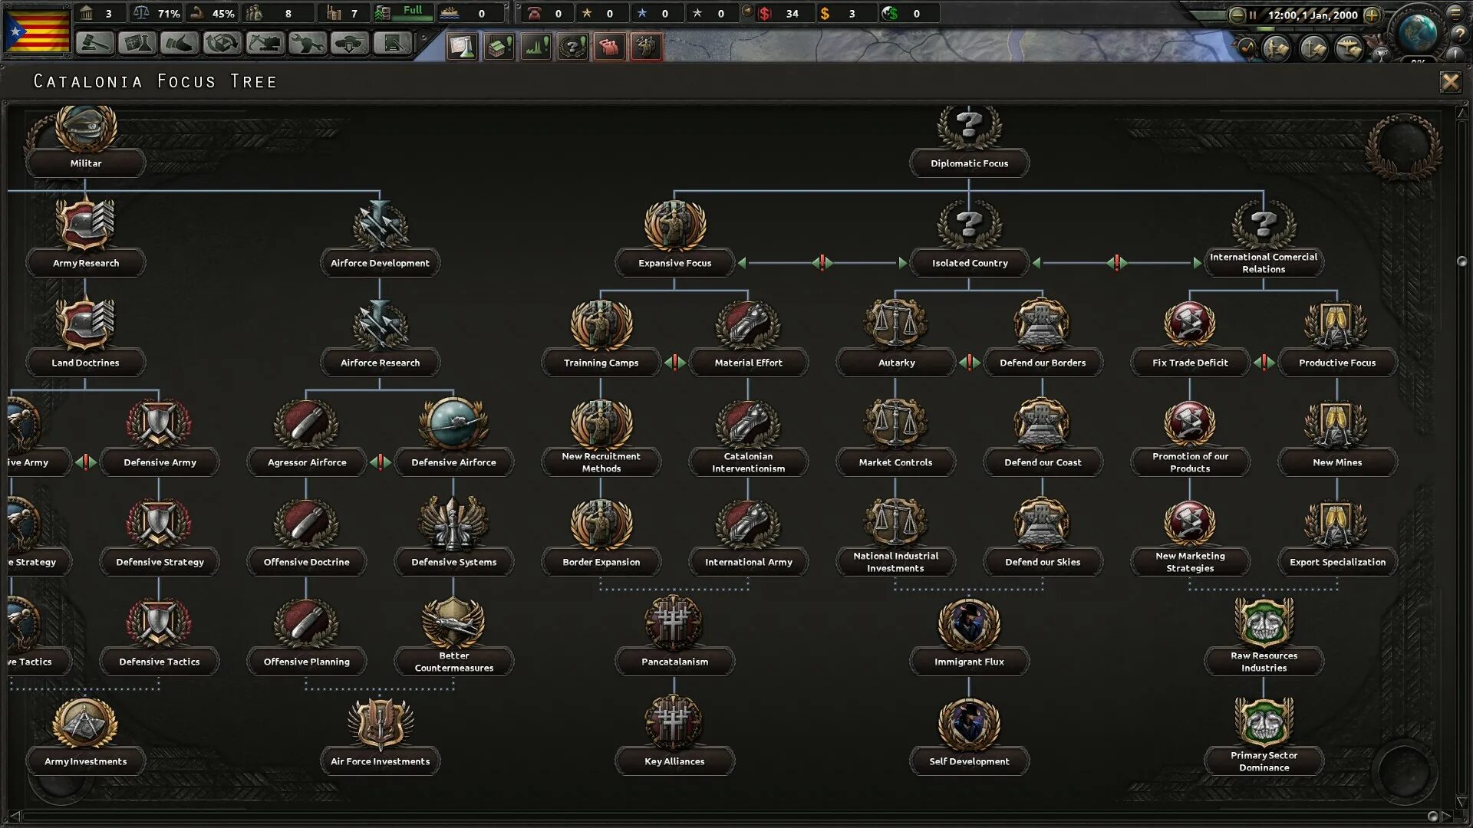Screen dimensions: 1473x828
Task: Click exclusive marker between Expansive and Isolated
Action: click(822, 263)
